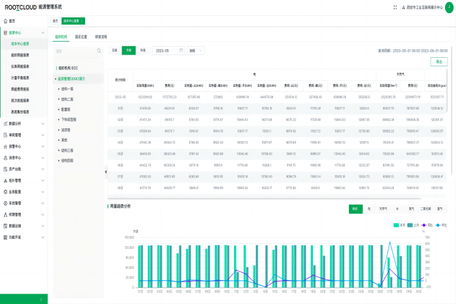Click the search magnifier icon in the tree panel
The height and width of the screenshot is (304, 456).
coord(100,51)
